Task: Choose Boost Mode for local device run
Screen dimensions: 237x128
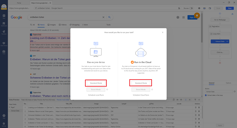Action: (96, 90)
